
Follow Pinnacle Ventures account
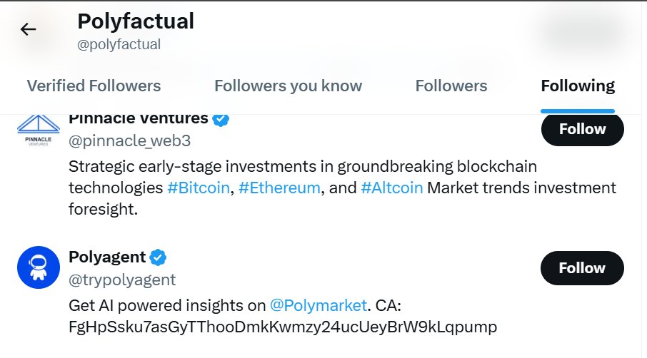[582, 129]
